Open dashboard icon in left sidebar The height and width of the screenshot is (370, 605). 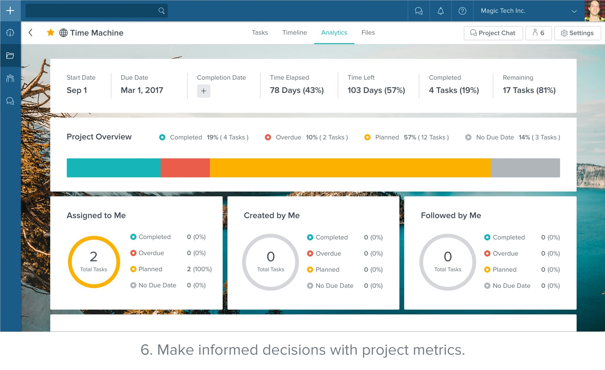(10, 33)
